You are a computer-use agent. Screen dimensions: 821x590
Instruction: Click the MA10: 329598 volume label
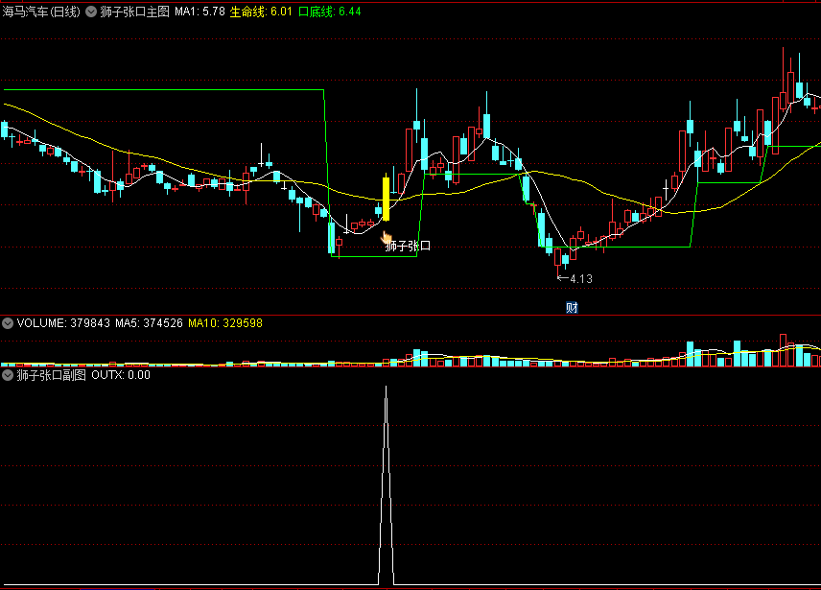coord(225,323)
